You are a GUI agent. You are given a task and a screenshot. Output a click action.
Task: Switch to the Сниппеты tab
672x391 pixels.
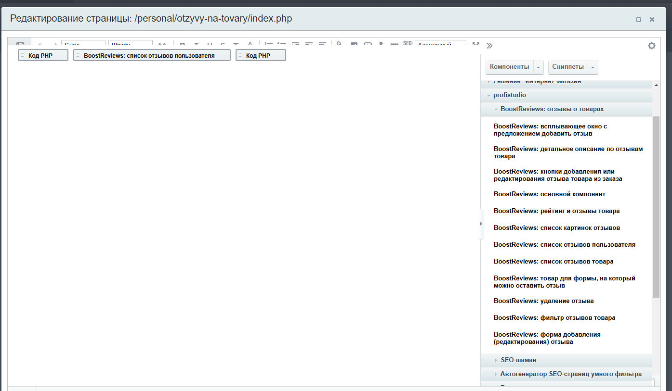coord(568,67)
